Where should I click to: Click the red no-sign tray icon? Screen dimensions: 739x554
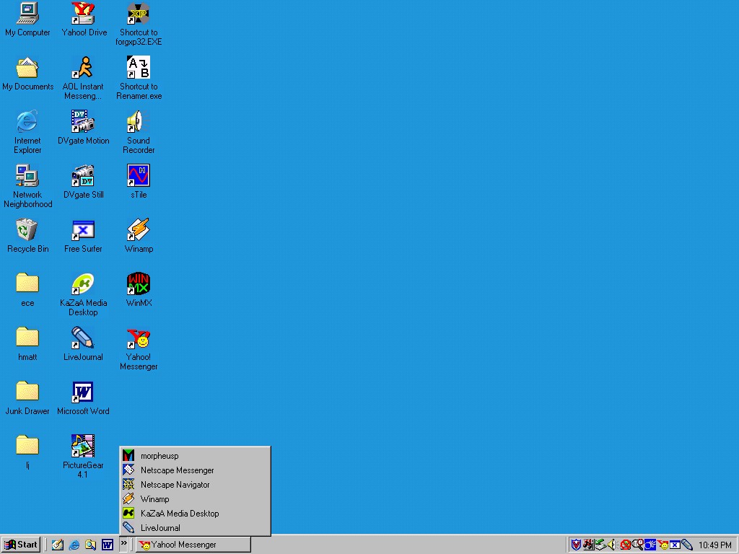click(626, 545)
